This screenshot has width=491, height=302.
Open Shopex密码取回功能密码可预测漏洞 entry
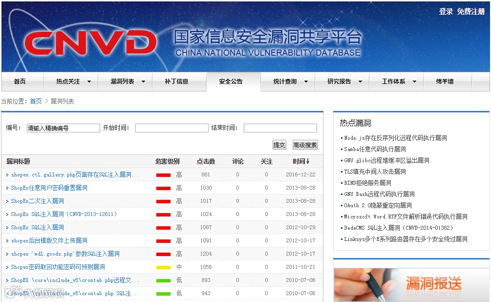click(x=58, y=267)
